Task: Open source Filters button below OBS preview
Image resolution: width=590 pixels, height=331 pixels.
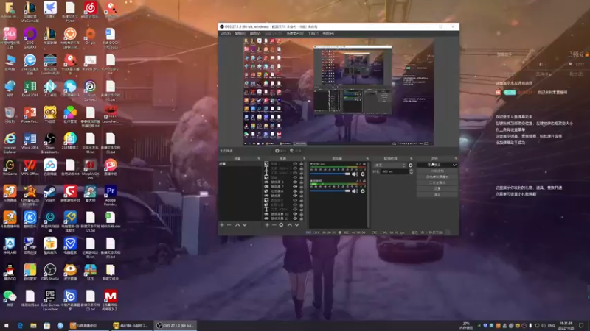Action: pos(296,151)
